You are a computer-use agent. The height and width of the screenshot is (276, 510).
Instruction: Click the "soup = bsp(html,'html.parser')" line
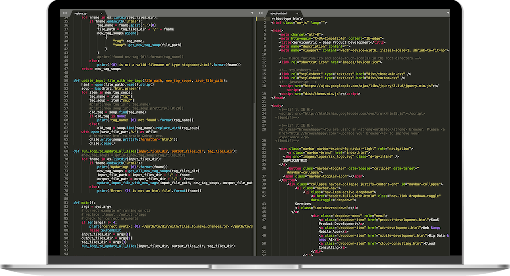coord(111,88)
